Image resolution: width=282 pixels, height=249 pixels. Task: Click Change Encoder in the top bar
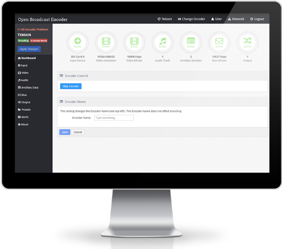coord(192,19)
